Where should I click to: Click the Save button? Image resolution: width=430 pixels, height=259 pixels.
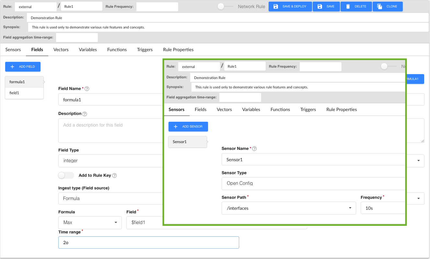pyautogui.click(x=326, y=6)
